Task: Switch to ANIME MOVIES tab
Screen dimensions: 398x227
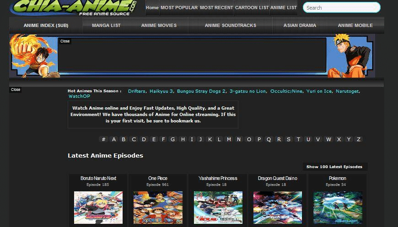Action: click(x=159, y=25)
